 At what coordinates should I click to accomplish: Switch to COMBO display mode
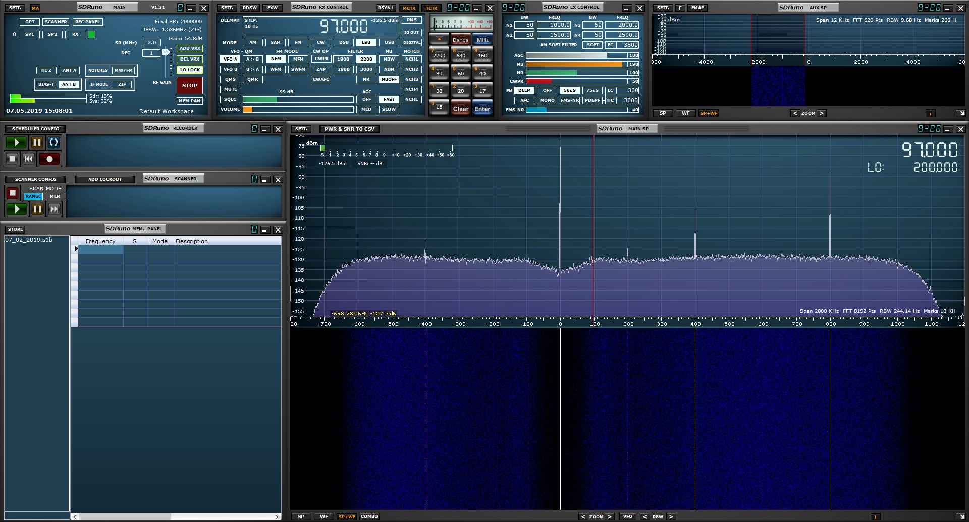[369, 517]
